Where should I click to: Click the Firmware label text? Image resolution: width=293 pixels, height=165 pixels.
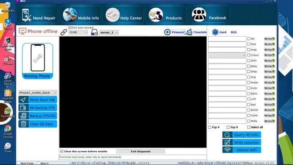(x=178, y=32)
